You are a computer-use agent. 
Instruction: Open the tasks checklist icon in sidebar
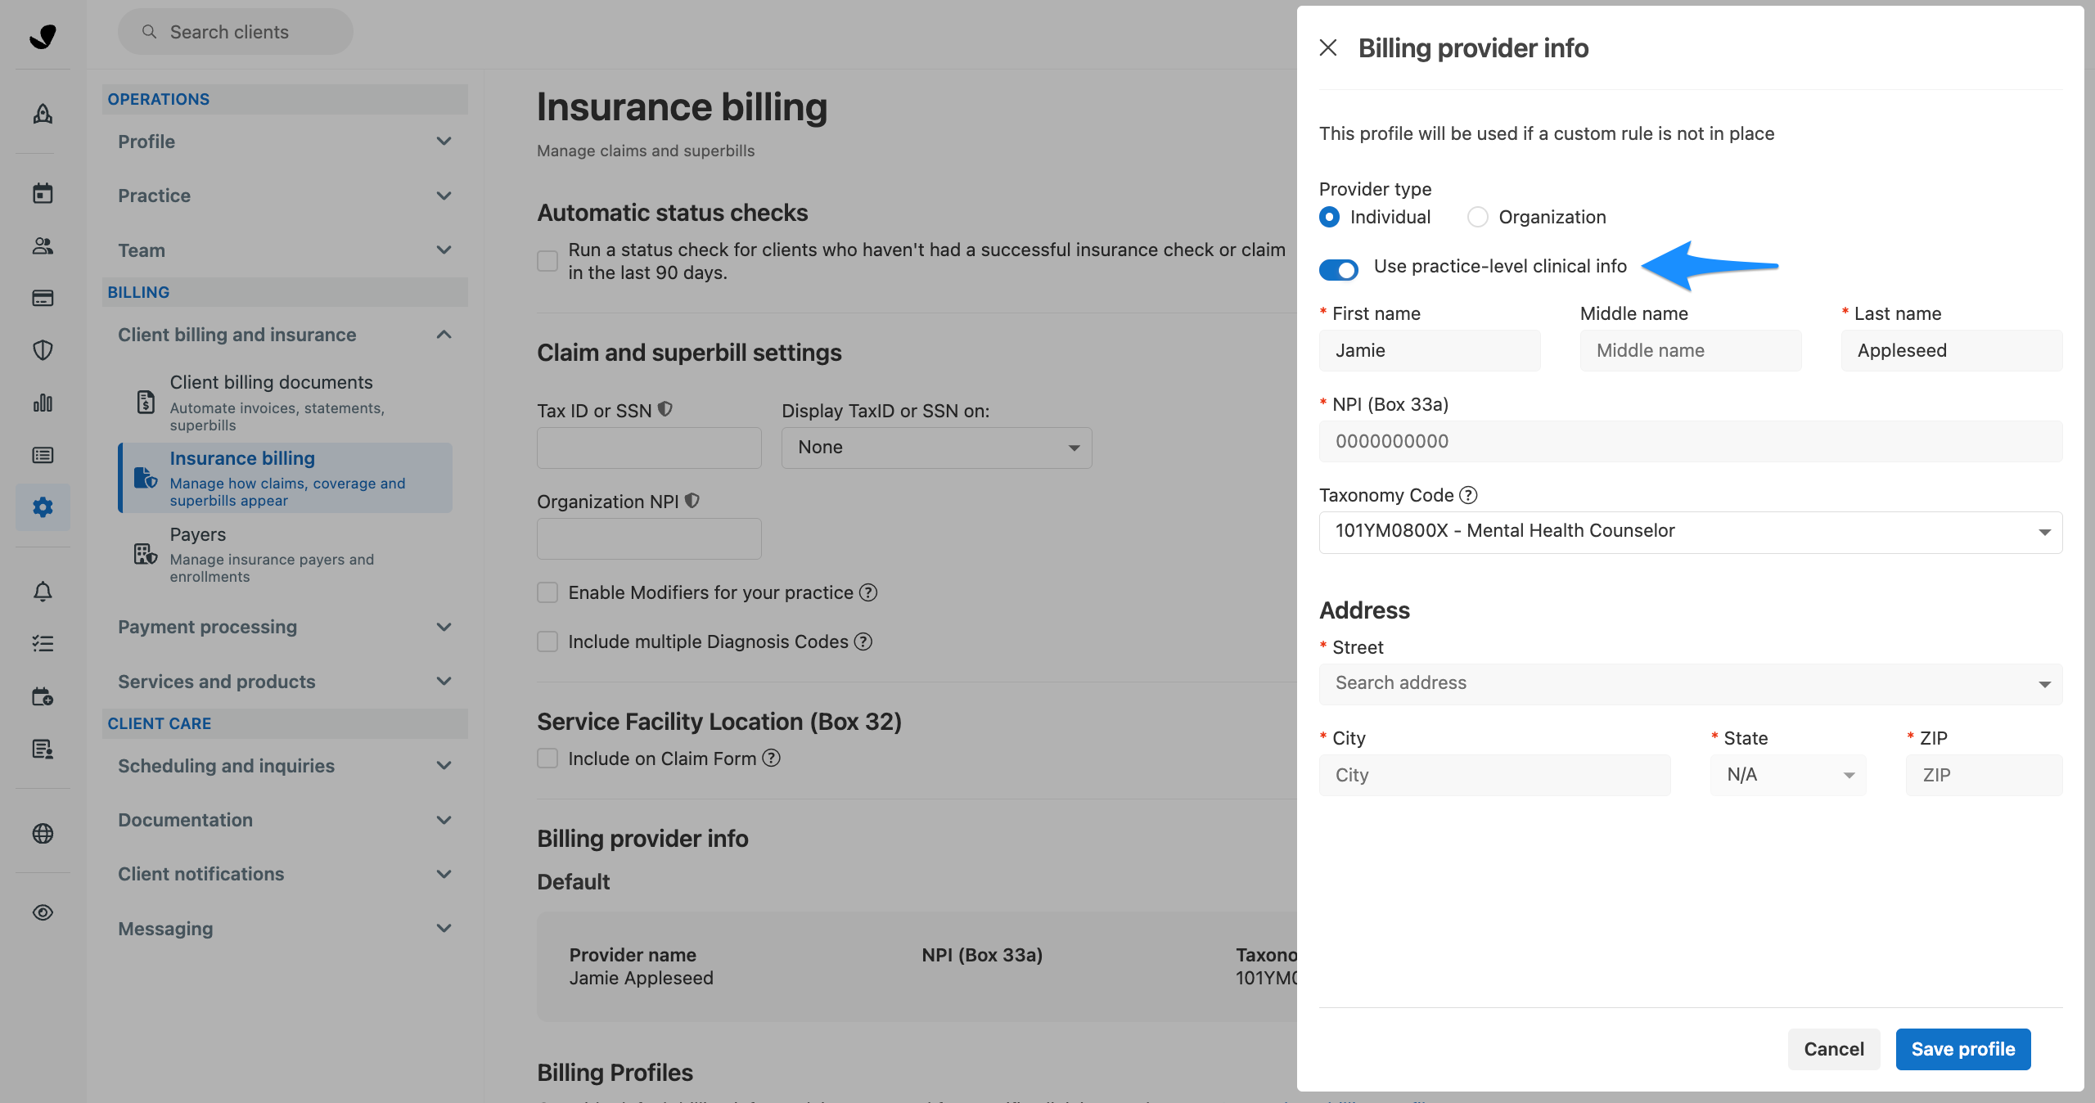click(x=43, y=644)
